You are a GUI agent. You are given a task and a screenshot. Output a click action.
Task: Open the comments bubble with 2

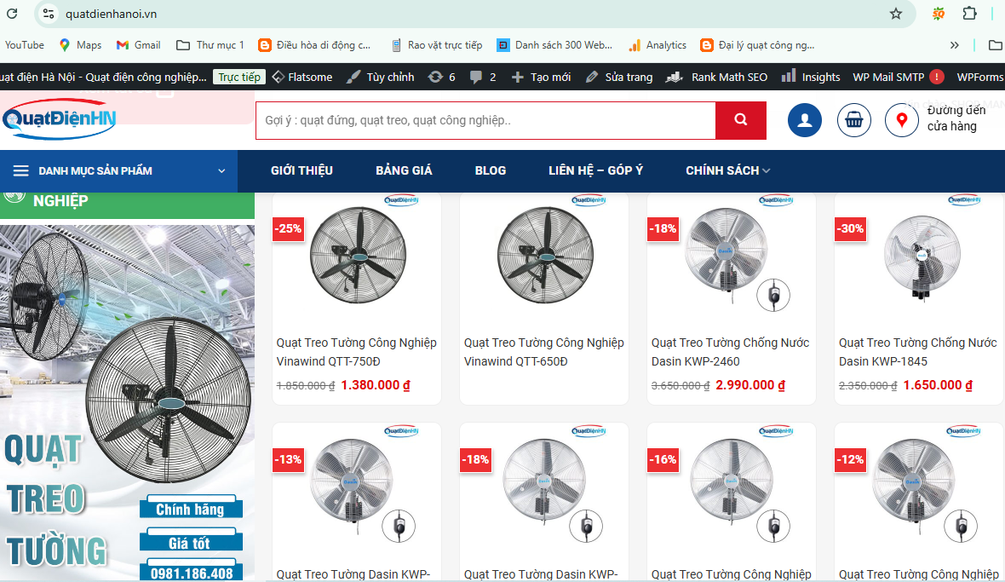(x=483, y=77)
